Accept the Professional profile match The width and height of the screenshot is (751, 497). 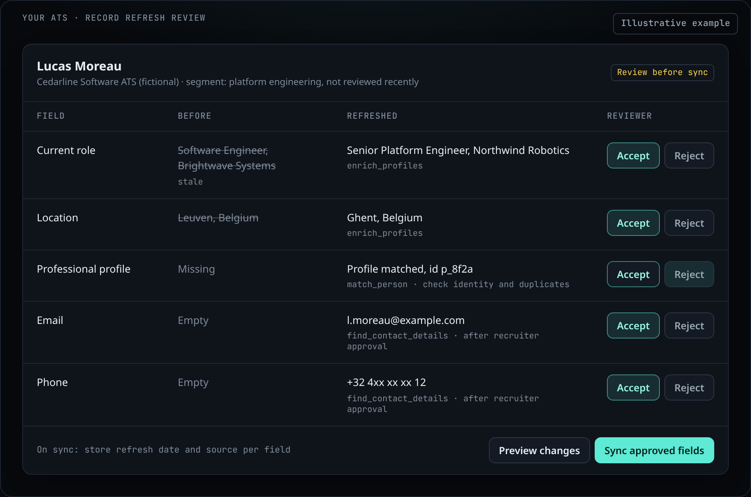coord(633,274)
